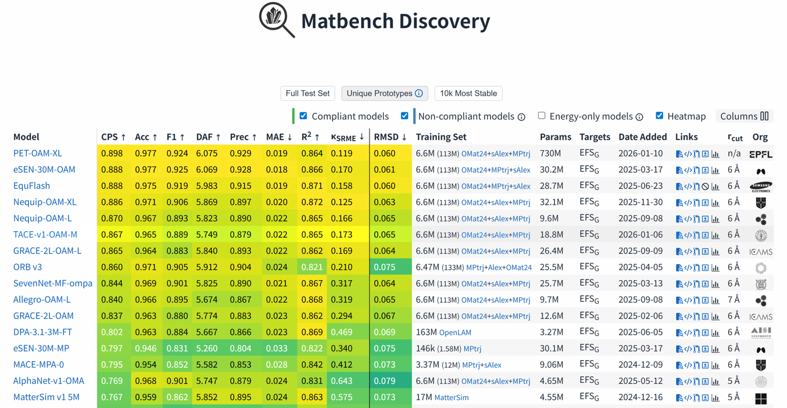The image size is (787, 408).
Task: Open the pull request icon for Nequip-OAM-XL
Action: (697, 203)
